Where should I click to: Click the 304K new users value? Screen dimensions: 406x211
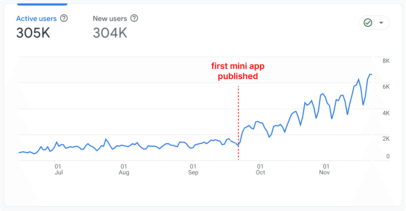110,33
